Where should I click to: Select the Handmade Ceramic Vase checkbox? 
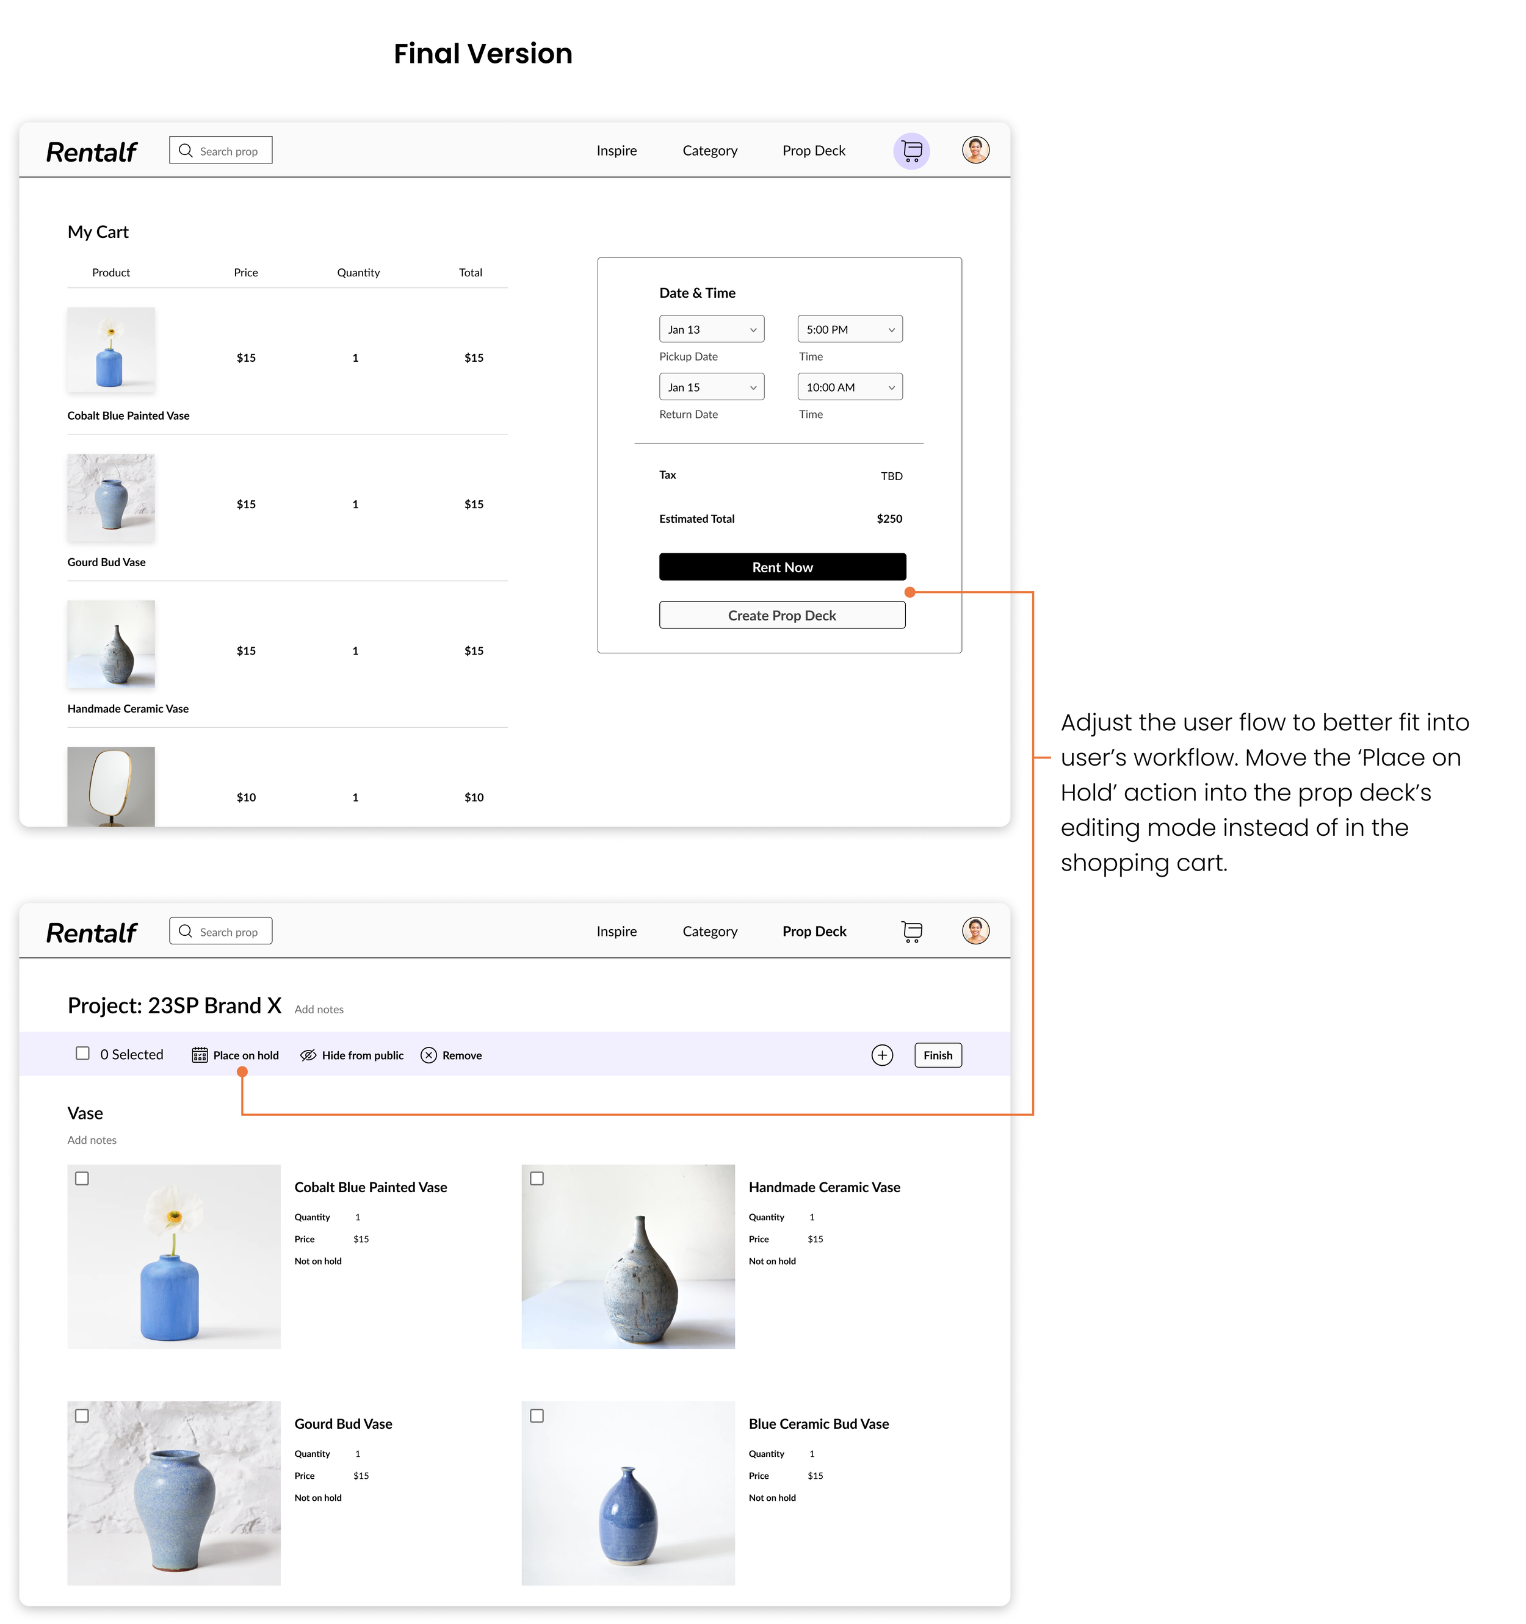pos(537,1179)
